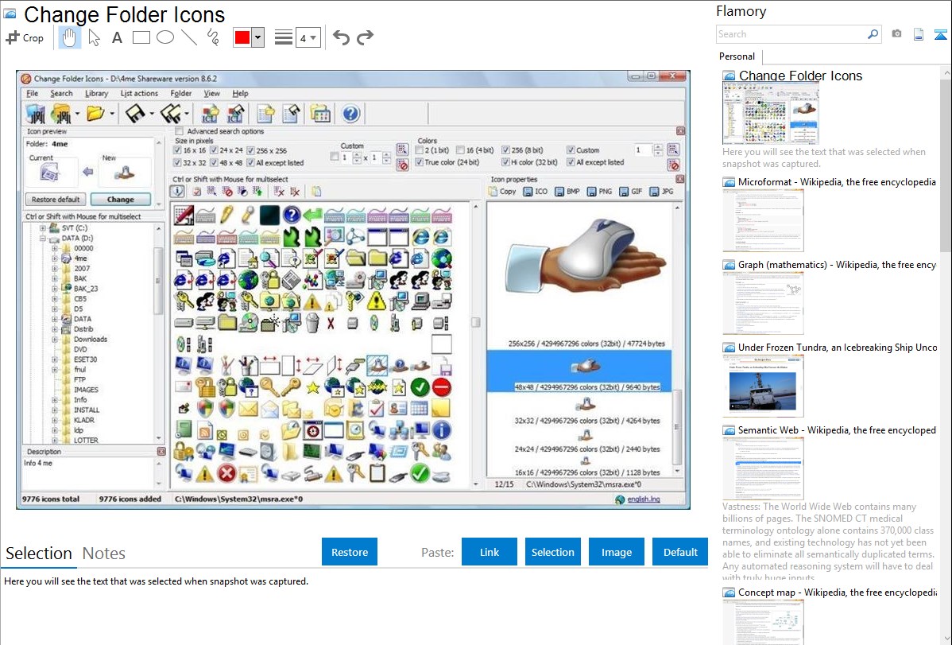Viewport: 952px width, 645px height.
Task: Click the open folder toolbar icon
Action: click(x=95, y=113)
